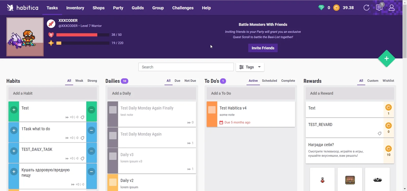
Task: Click the tag icon on the TEST_REVARD reward
Action: pyautogui.click(x=380, y=133)
